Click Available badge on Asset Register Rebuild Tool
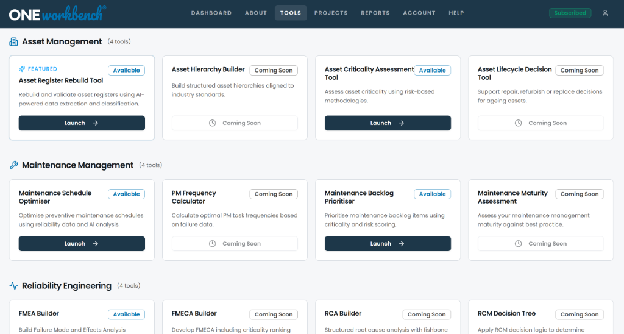624x334 pixels. point(127,71)
